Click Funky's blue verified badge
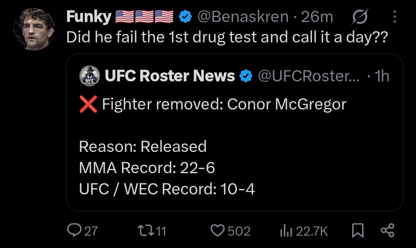416x248 pixels. 186,17
